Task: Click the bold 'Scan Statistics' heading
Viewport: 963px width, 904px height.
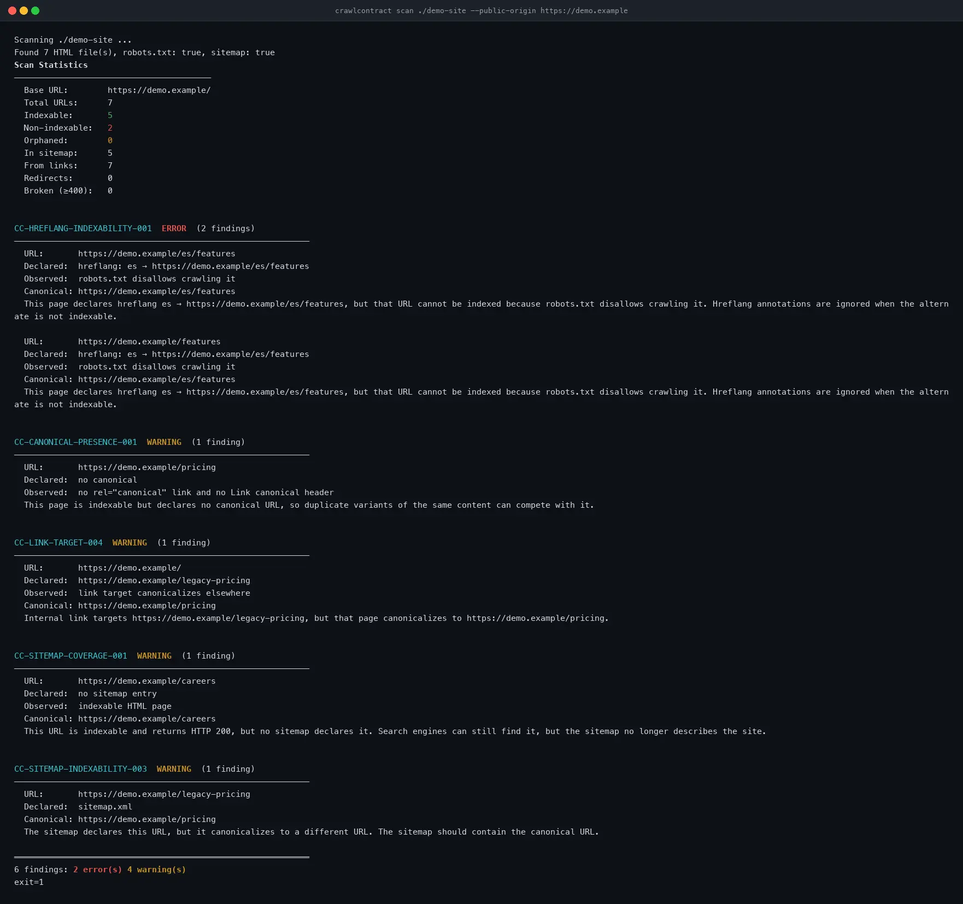Action: (x=51, y=65)
